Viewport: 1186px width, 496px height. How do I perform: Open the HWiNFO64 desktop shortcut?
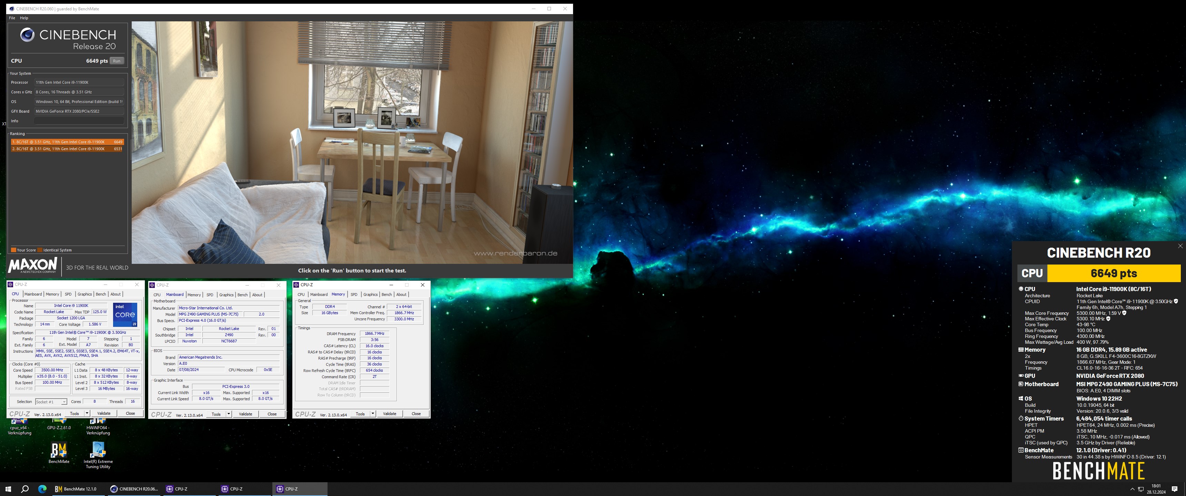tap(98, 426)
